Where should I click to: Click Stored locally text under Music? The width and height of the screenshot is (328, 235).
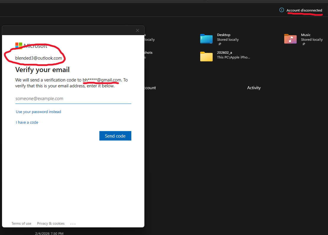click(312, 40)
